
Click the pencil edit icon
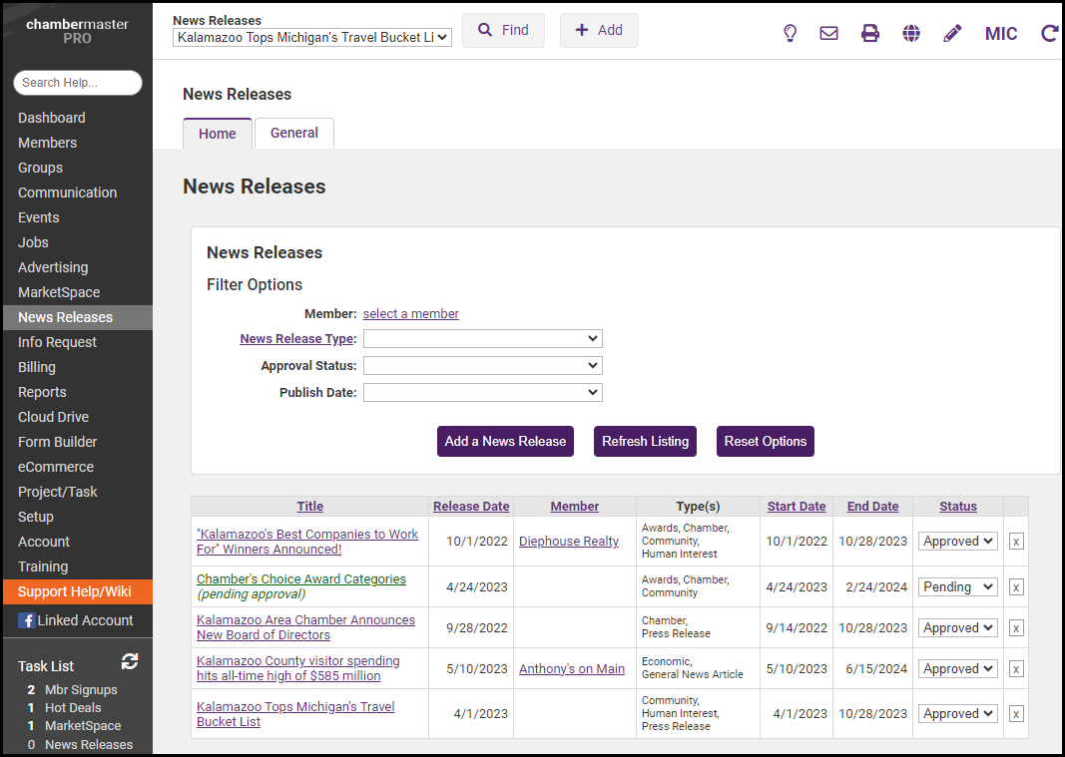[x=952, y=33]
